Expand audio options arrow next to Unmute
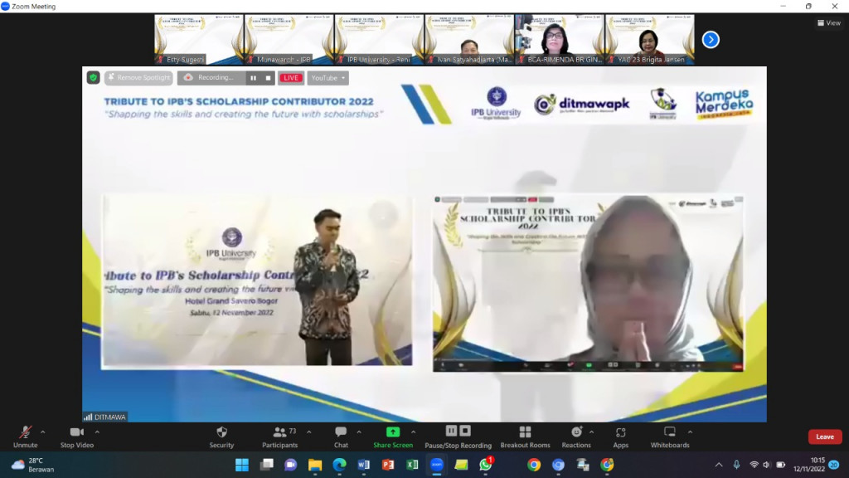849x478 pixels. coord(43,432)
